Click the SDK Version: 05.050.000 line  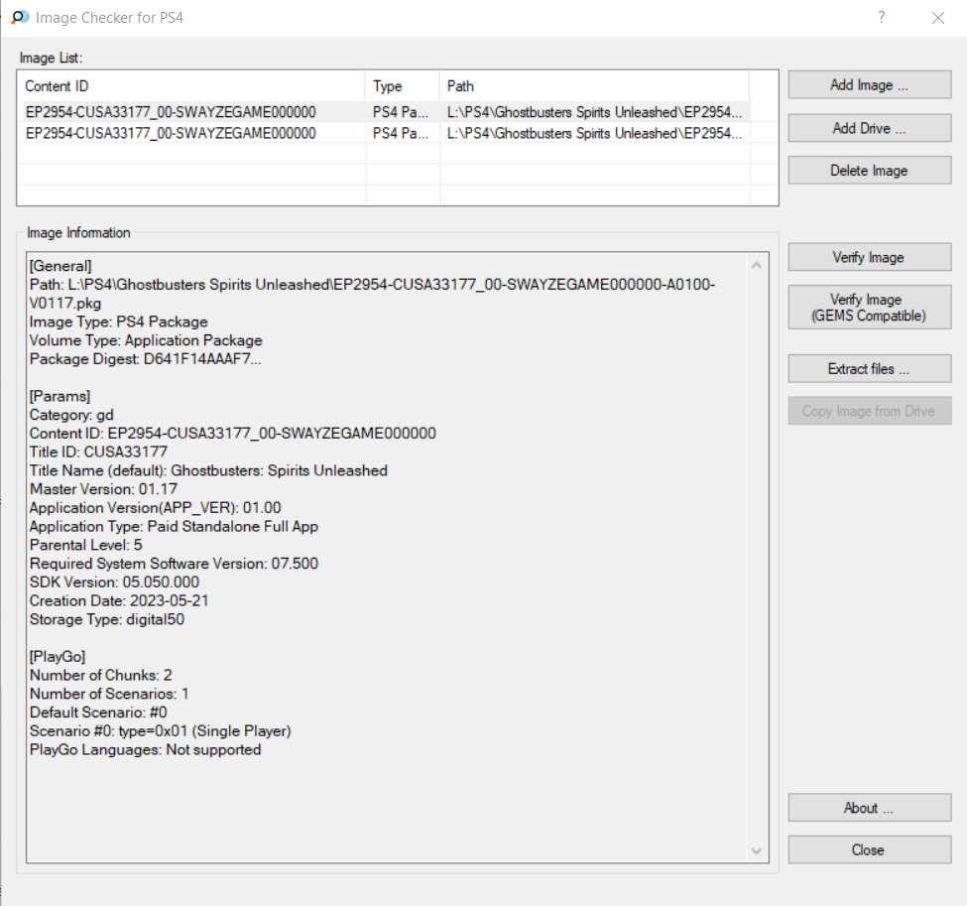pos(115,582)
